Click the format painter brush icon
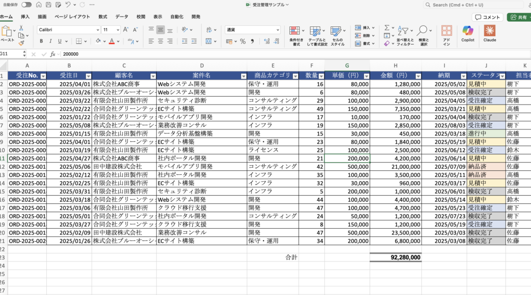This screenshot has height=295, width=531. [21, 43]
